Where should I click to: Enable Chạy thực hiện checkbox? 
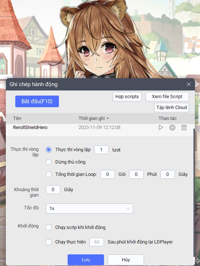pos(49,242)
